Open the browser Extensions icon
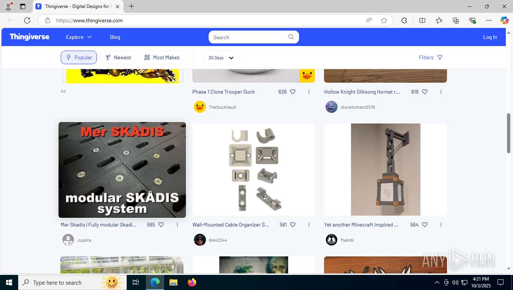This screenshot has height=290, width=513. [404, 20]
